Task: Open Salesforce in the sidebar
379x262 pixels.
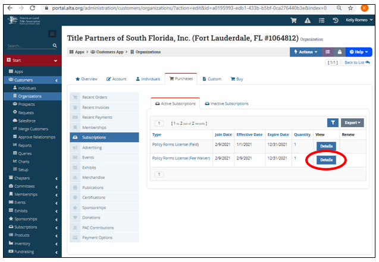Action: [33, 121]
